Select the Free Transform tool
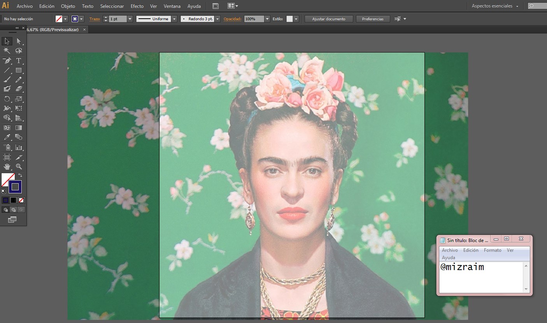This screenshot has height=323, width=547. tap(19, 108)
